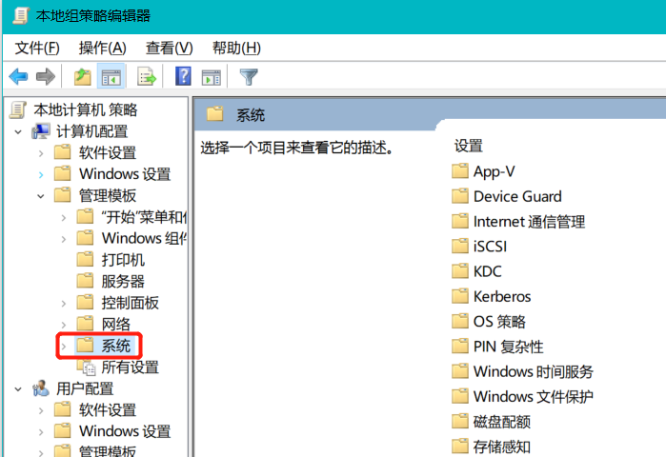The width and height of the screenshot is (666, 457).
Task: Select the Kerberos folder in list
Action: pyautogui.click(x=501, y=296)
